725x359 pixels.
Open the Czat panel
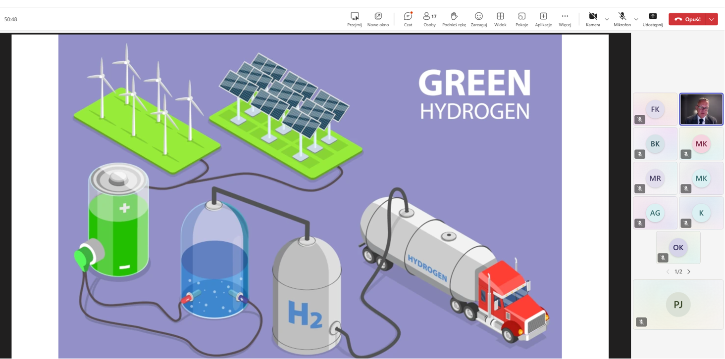pyautogui.click(x=408, y=17)
